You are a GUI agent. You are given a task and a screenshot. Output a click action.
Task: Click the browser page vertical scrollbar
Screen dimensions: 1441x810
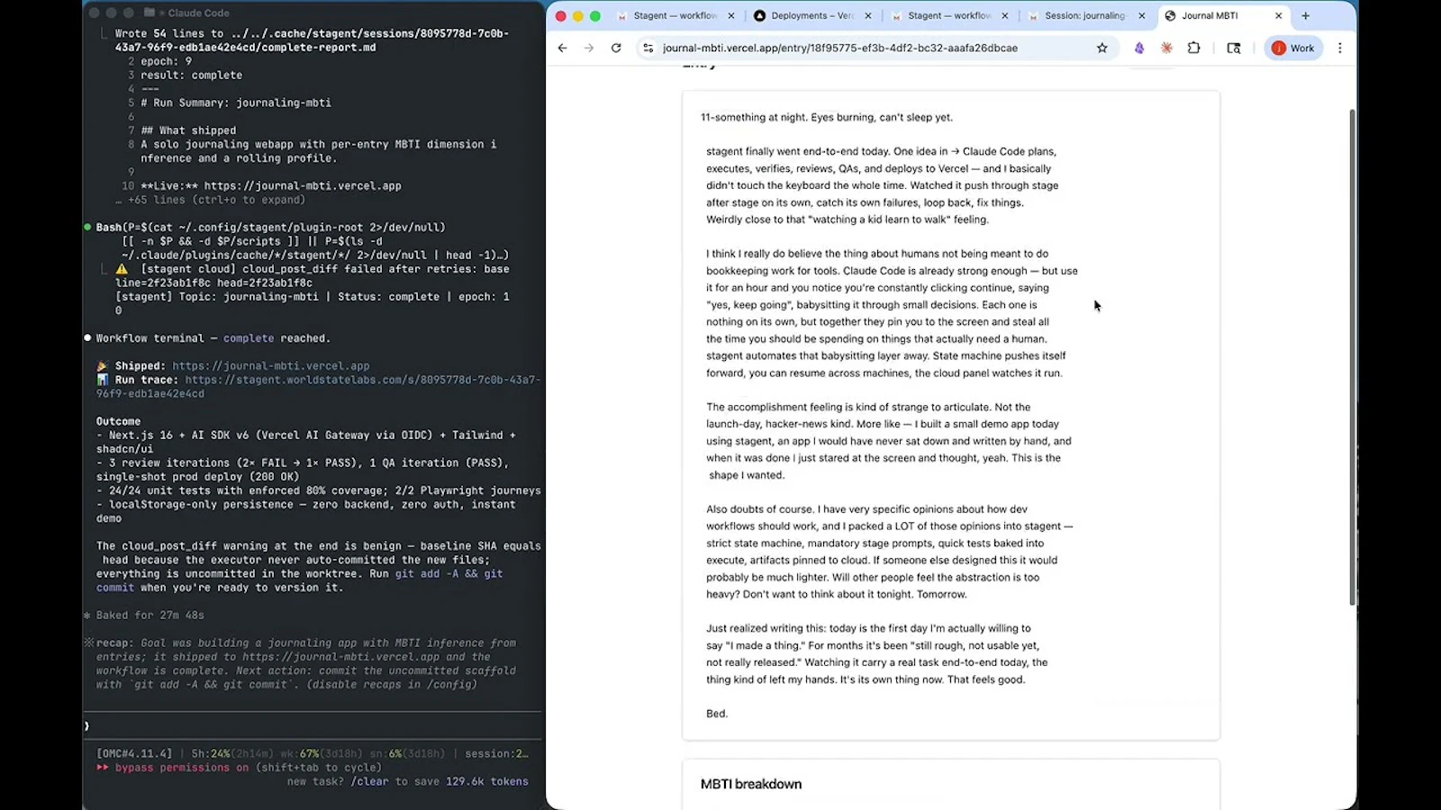pyautogui.click(x=1351, y=356)
